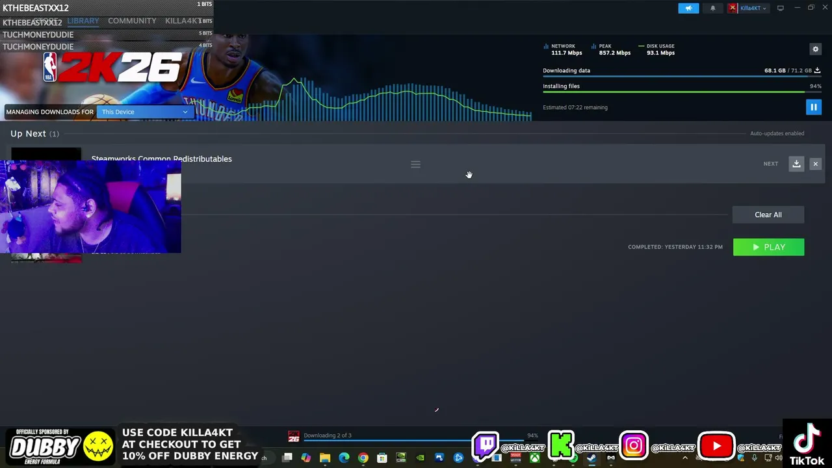The width and height of the screenshot is (832, 468).
Task: Open Google Chrome from the taskbar
Action: (x=363, y=458)
